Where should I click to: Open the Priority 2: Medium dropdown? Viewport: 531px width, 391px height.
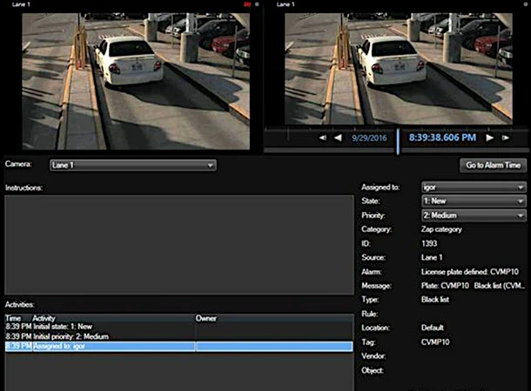474,215
